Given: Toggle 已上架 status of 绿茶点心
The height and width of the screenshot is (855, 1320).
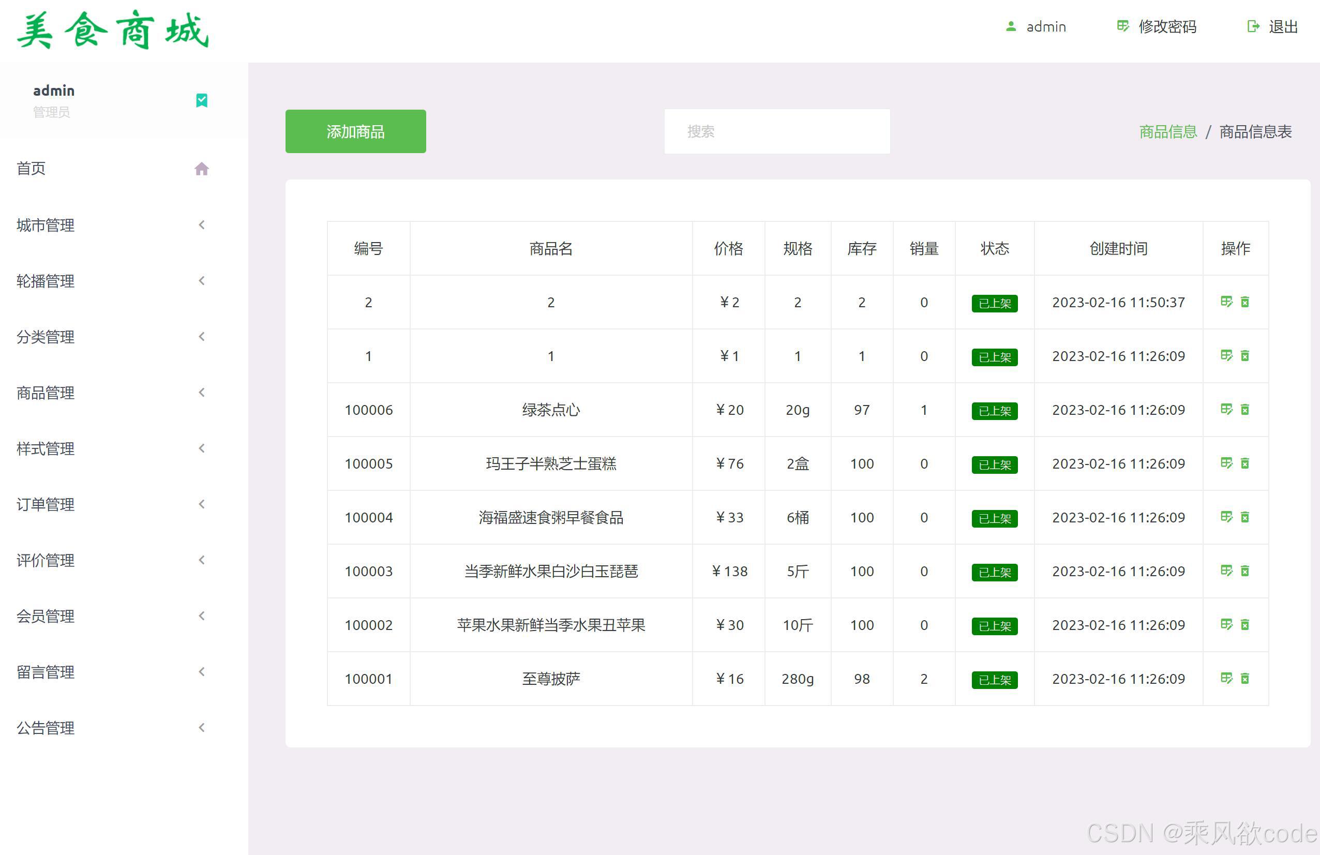Looking at the screenshot, I should (994, 411).
